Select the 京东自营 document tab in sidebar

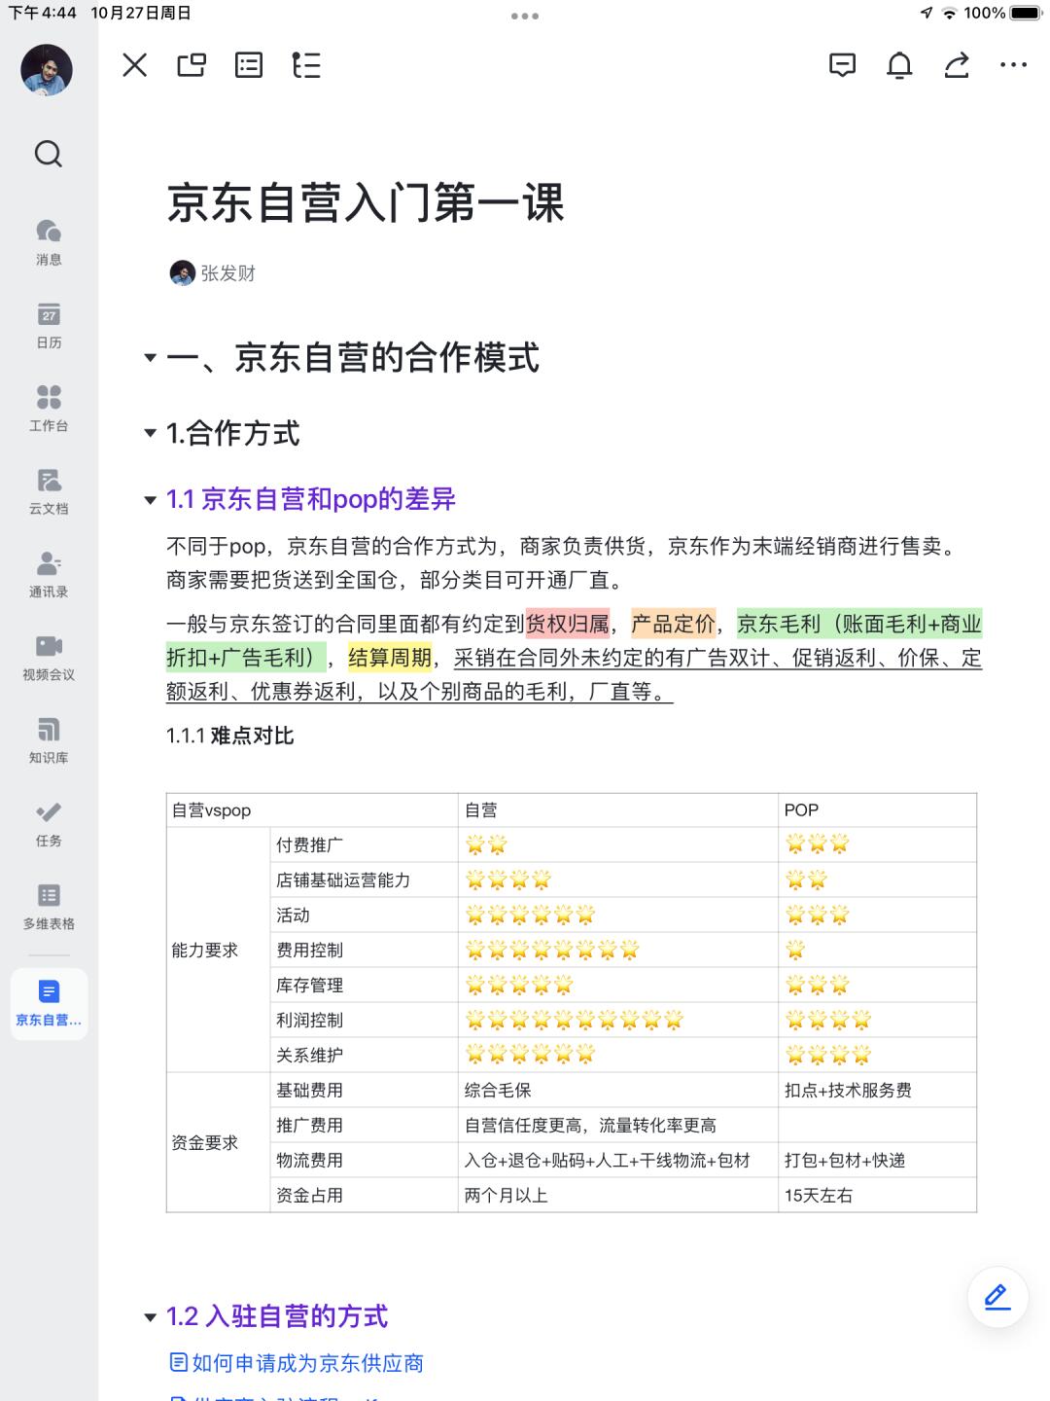tap(49, 1003)
